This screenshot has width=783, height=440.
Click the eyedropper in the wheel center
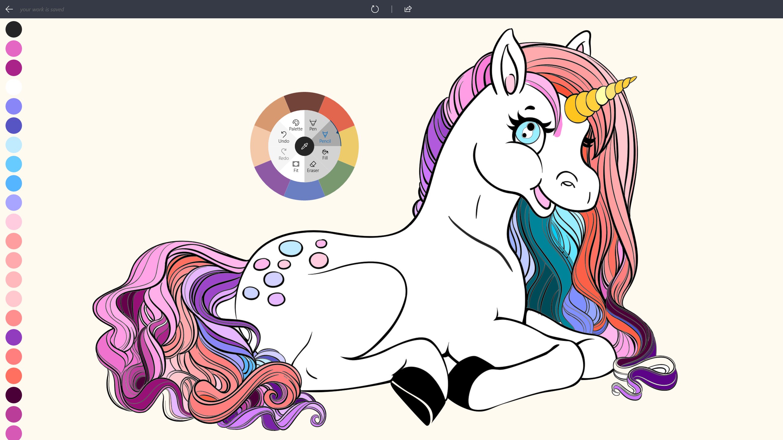304,146
